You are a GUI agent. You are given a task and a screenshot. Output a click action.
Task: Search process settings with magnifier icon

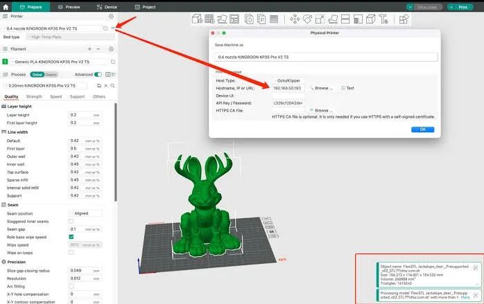coord(111,86)
